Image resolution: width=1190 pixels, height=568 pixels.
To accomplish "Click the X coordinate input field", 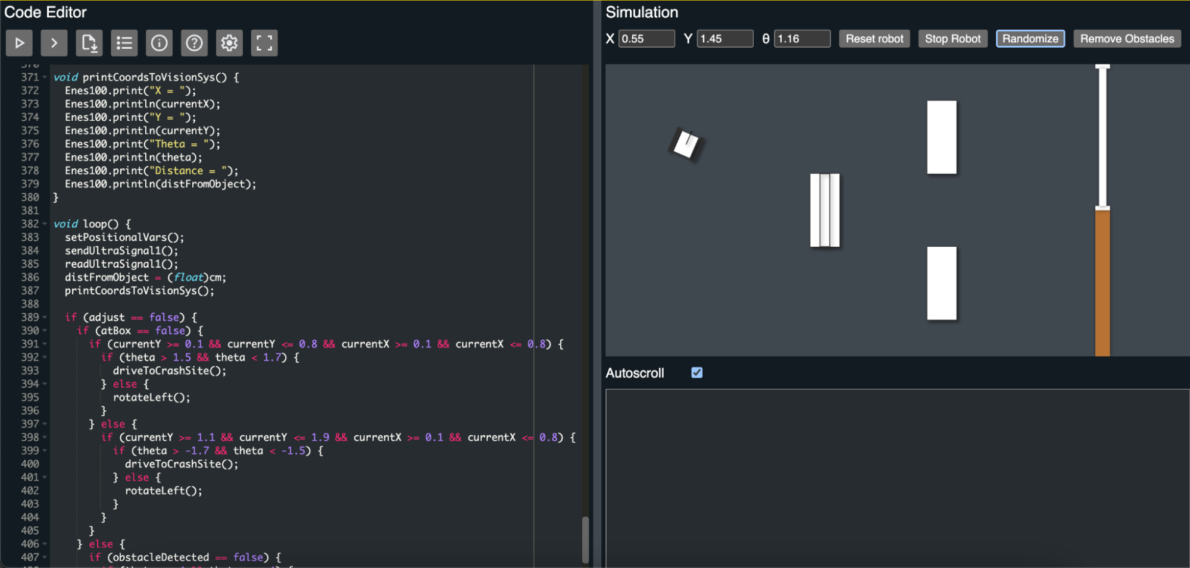I will 646,39.
